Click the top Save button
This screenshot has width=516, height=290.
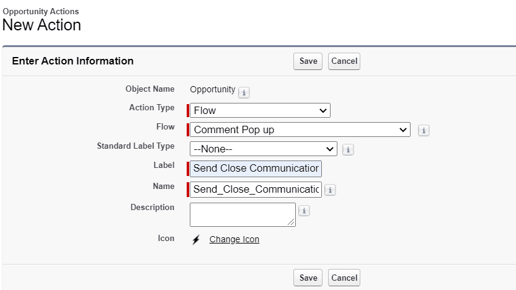(x=308, y=61)
